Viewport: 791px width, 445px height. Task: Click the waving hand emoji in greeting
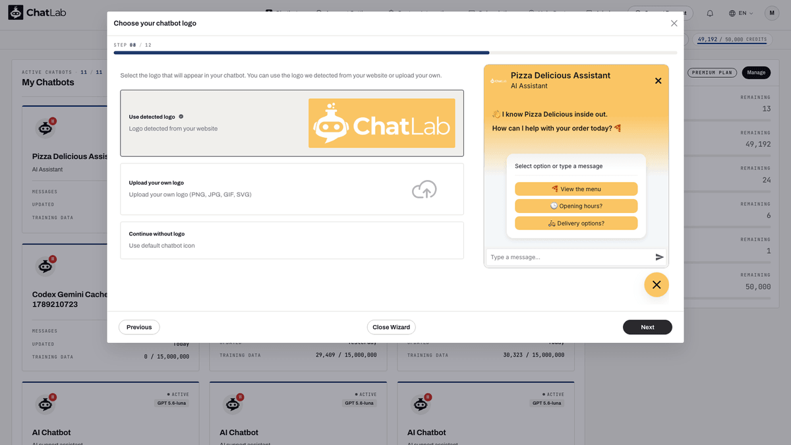[x=496, y=114]
